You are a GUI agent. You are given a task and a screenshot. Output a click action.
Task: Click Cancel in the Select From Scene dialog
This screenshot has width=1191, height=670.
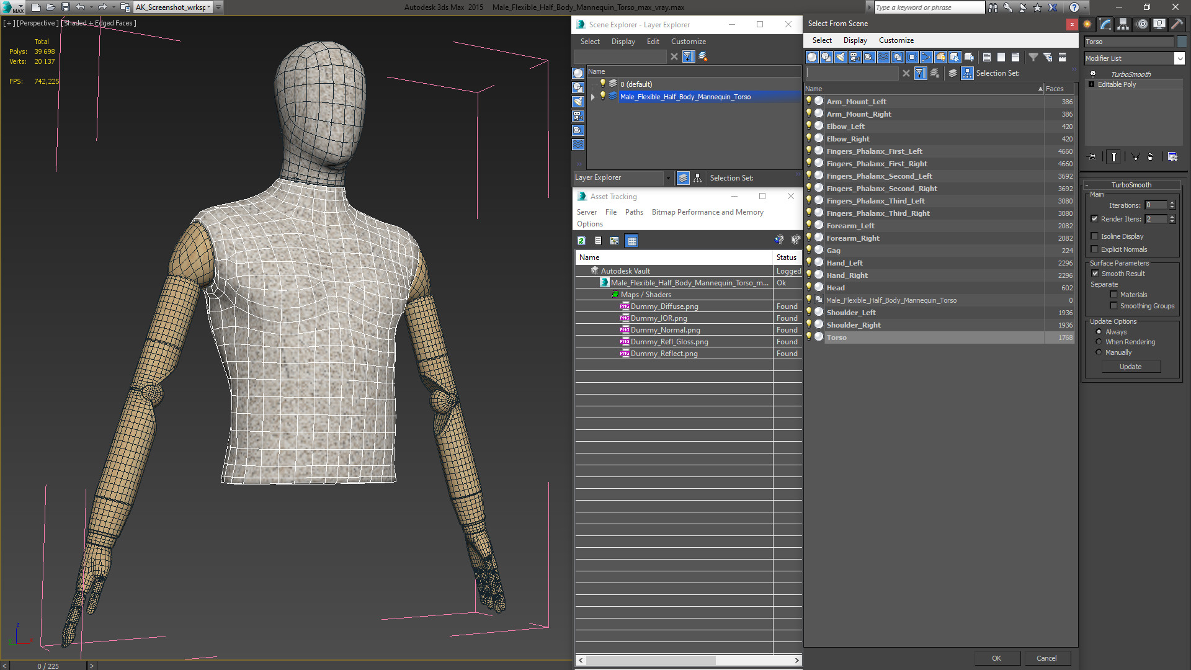pyautogui.click(x=1045, y=658)
